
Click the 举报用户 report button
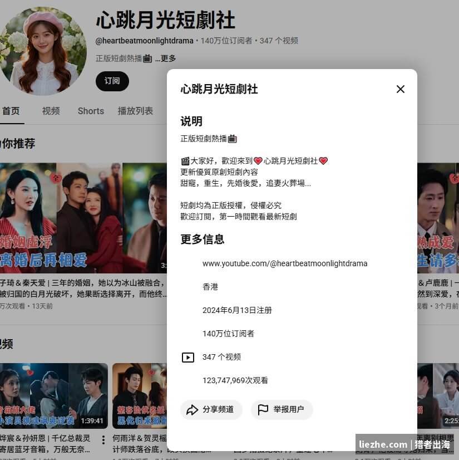coord(282,409)
